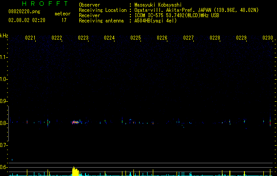277x176 pixels.
Task: Click the date stamp 02.08.02 02:20
Action: (27, 20)
